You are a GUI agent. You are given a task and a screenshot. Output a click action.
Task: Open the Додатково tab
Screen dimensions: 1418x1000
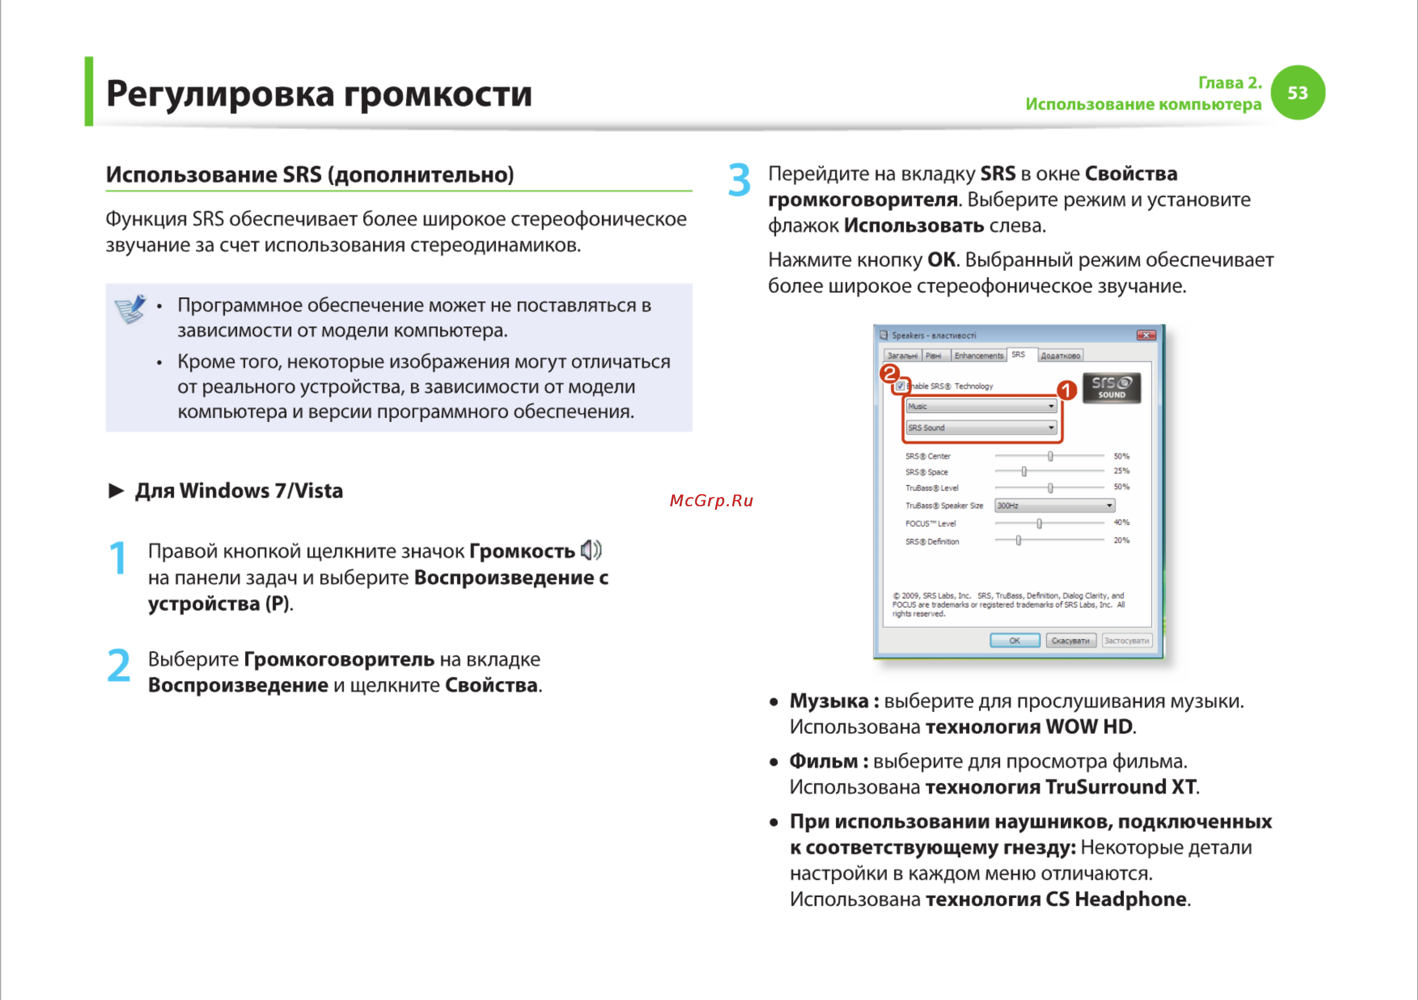click(x=1061, y=356)
